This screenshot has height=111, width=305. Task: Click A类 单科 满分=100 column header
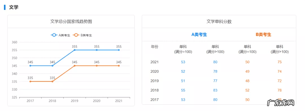pos(183,49)
